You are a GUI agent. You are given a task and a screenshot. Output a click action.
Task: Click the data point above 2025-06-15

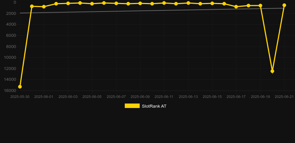pyautogui.click(x=212, y=3)
